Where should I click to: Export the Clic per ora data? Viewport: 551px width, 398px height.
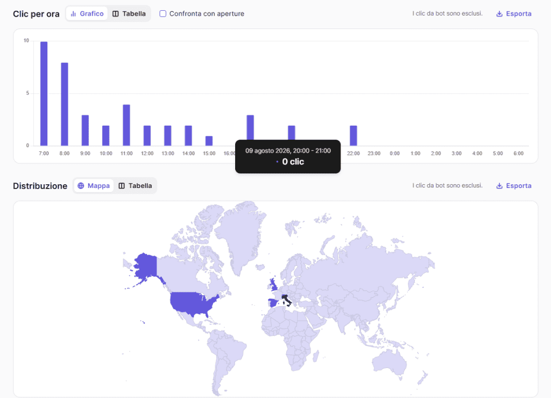[x=513, y=13]
